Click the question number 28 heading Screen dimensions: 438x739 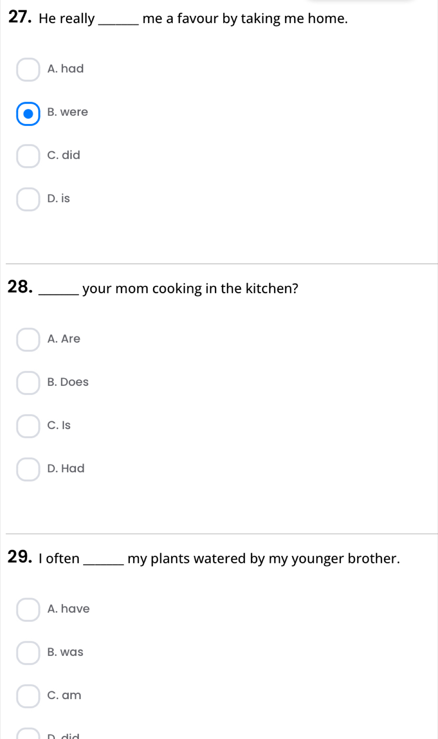coord(20,287)
